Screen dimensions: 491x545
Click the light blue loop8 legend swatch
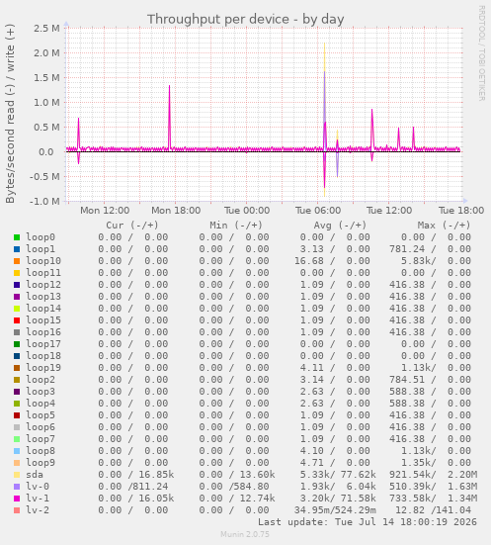click(17, 451)
